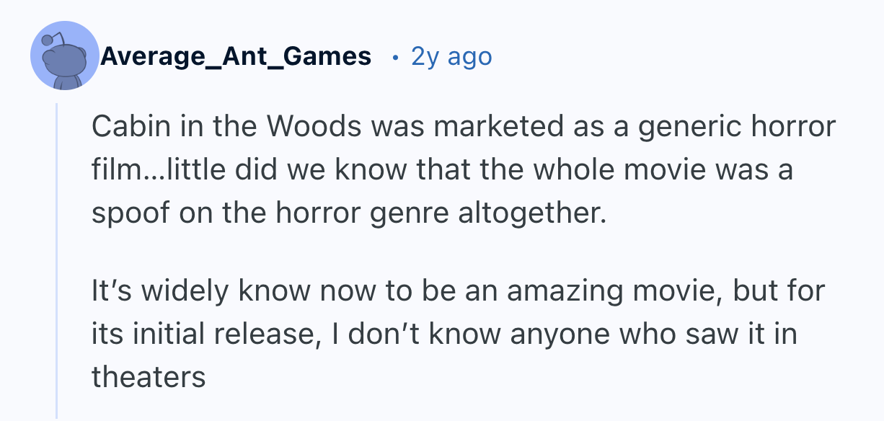884x421 pixels.
Task: Click the "2y ago" comment timestamp
Action: (x=451, y=56)
